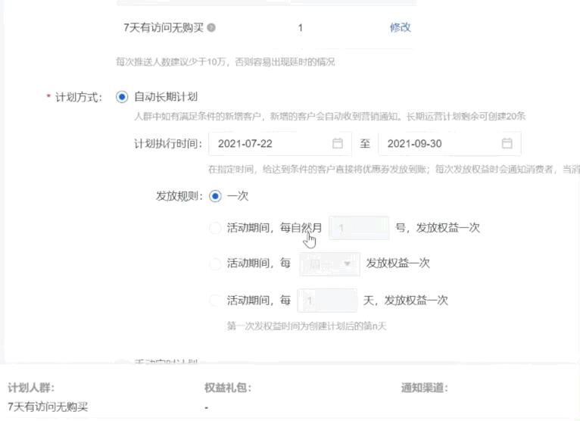Click 权益礼包 summary heading
Screen dimensions: 580x421
(x=228, y=388)
